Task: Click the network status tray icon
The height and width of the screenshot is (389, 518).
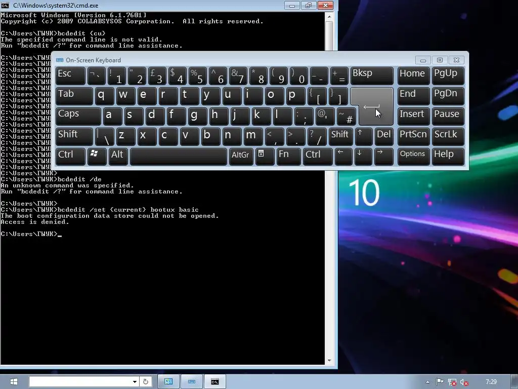Action: point(452,382)
